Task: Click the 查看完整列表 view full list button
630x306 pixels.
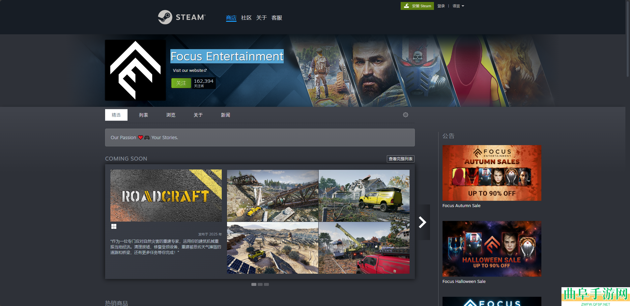Action: point(401,159)
